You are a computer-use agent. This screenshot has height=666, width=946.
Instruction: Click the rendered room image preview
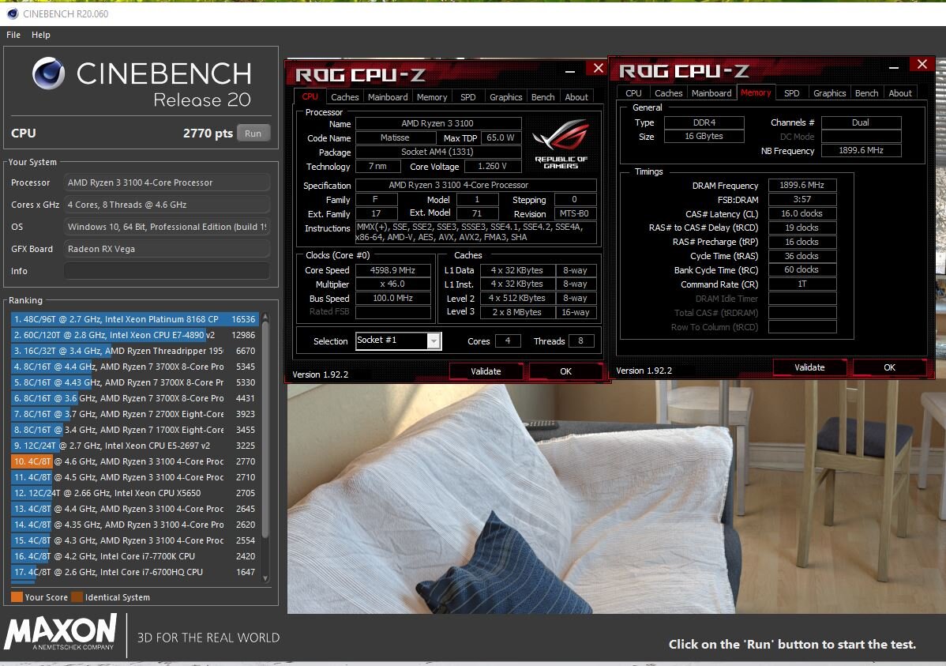pos(615,499)
